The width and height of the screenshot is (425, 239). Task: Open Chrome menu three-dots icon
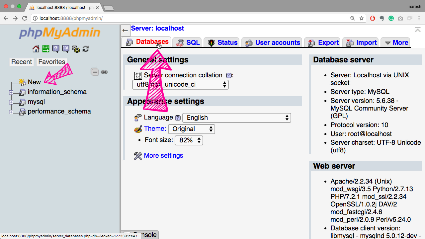(x=419, y=18)
